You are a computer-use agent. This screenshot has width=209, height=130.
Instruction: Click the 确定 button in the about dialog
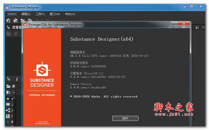pyautogui.click(x=125, y=118)
